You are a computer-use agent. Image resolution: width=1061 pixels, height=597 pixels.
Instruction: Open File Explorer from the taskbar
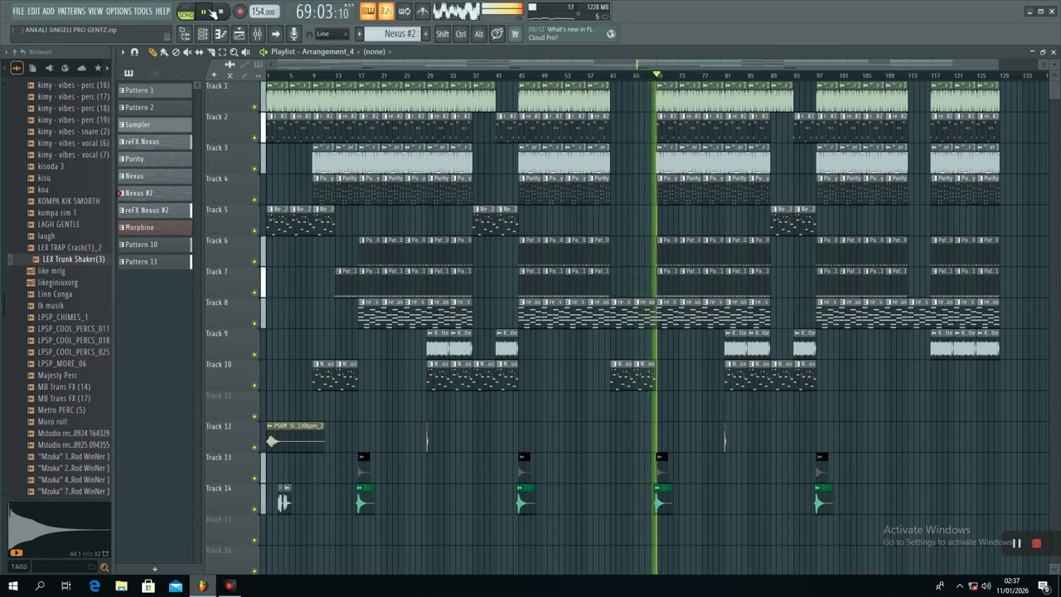tap(121, 586)
